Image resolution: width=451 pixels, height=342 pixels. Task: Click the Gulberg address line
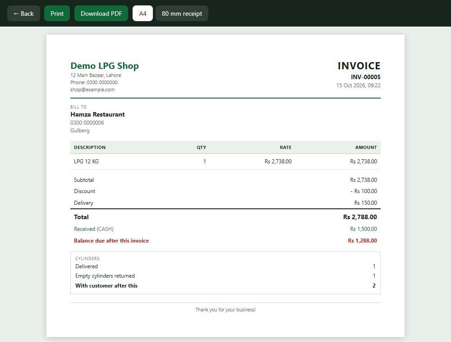80,130
